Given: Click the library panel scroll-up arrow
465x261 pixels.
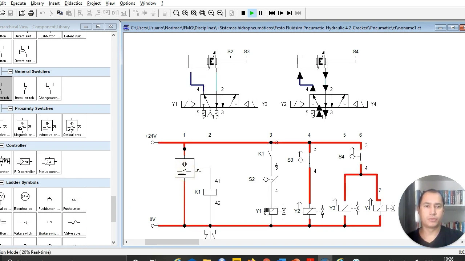Looking at the screenshot, I should click(113, 35).
